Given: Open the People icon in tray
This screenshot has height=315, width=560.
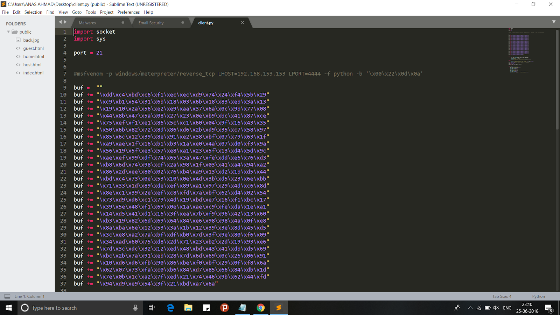Looking at the screenshot, I should point(457,308).
